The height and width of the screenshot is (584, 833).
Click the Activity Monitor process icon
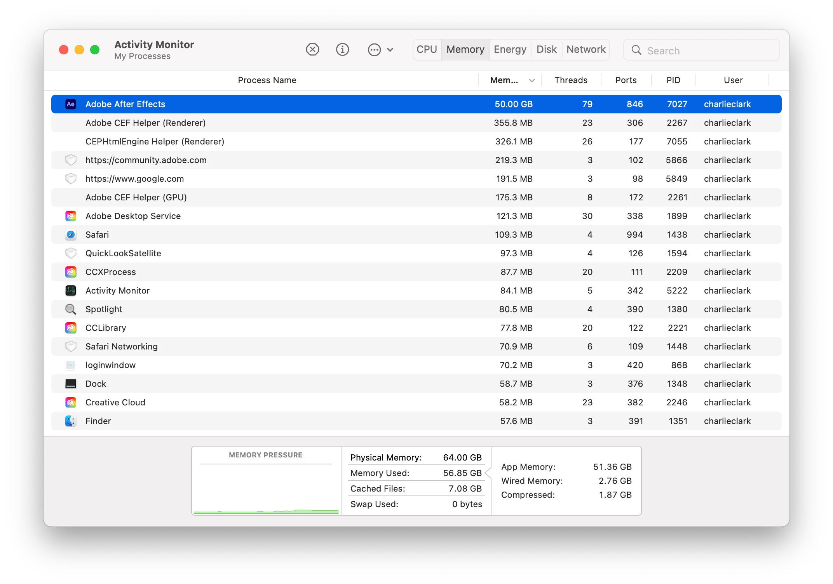71,290
